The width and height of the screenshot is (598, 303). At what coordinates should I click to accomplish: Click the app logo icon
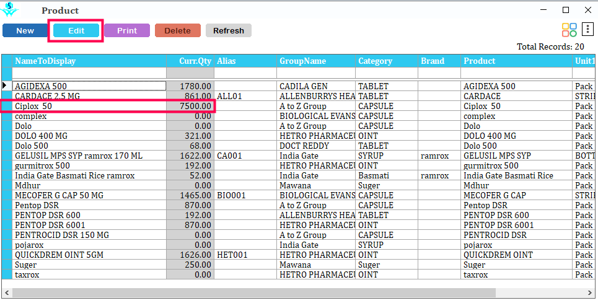(x=9, y=9)
